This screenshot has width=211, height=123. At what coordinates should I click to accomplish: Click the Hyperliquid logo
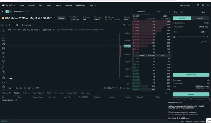(9, 5)
